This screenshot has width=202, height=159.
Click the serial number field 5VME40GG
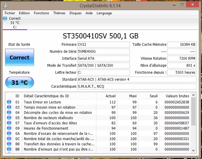pyautogui.click(x=103, y=52)
